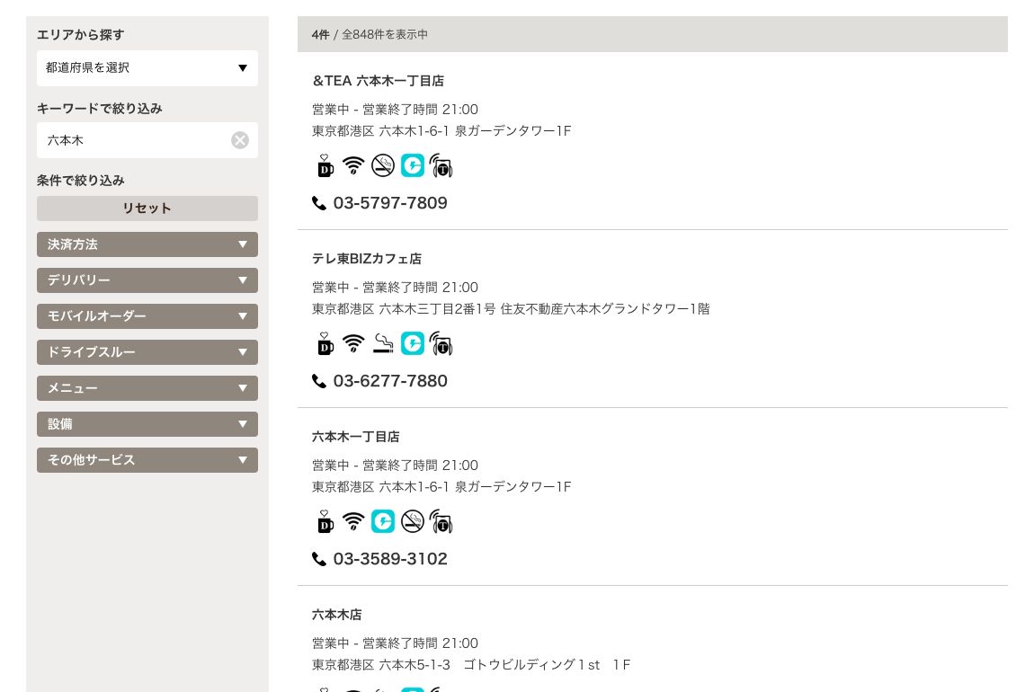The width and height of the screenshot is (1034, 692).
Task: Click the Wi-Fi icon for &TEA 六本木一丁目店
Action: [353, 165]
